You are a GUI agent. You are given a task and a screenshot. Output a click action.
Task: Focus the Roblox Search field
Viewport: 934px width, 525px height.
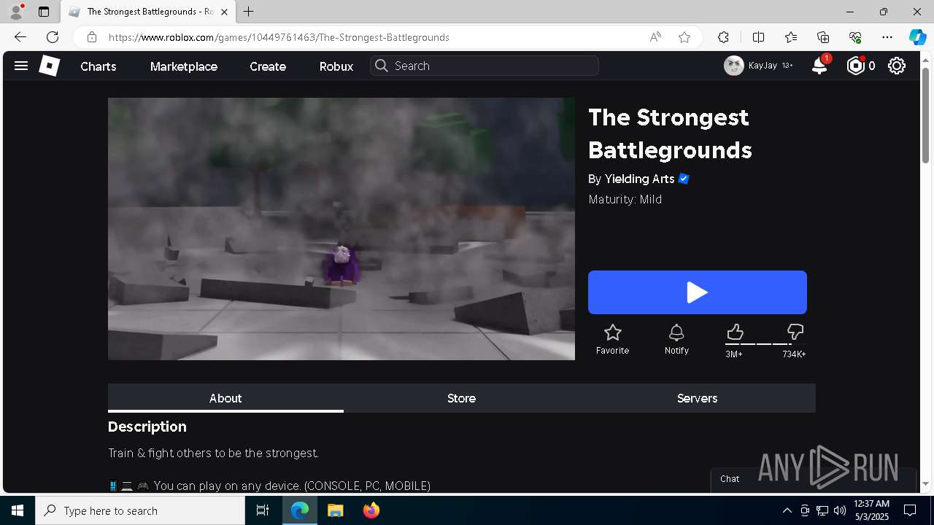(485, 66)
